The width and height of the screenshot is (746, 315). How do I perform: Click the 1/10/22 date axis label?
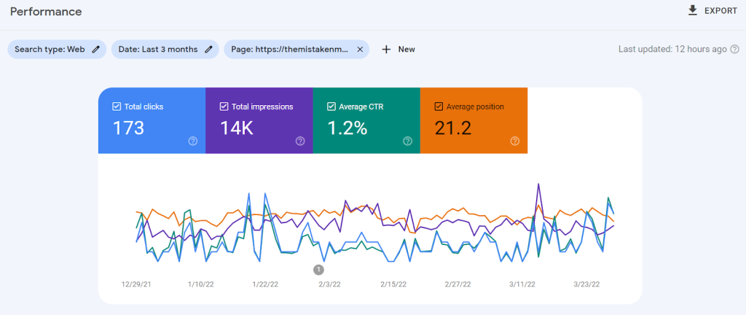(201, 284)
